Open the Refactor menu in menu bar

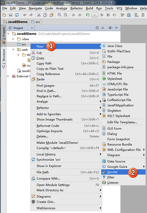click(x=77, y=8)
